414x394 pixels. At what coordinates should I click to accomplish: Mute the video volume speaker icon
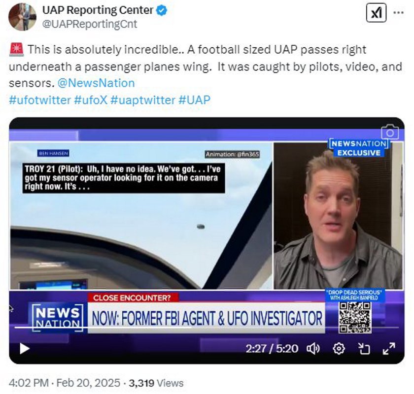313,349
